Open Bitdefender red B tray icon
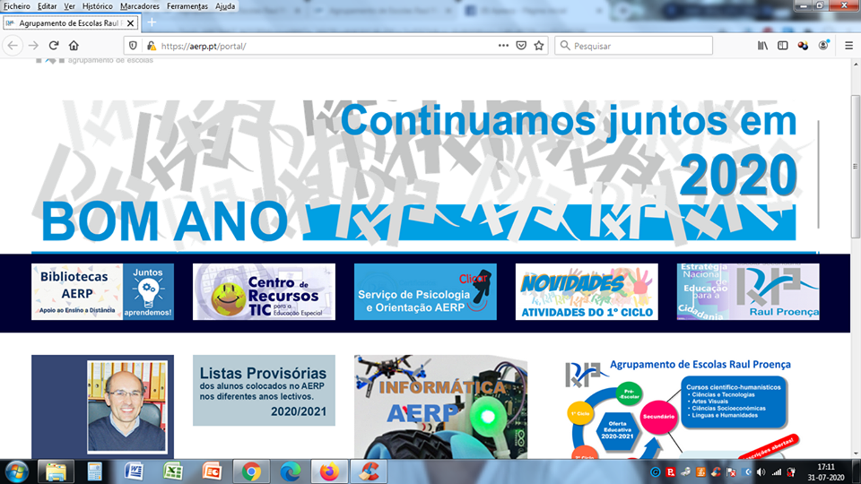Screen dimensions: 861x484 (670, 472)
